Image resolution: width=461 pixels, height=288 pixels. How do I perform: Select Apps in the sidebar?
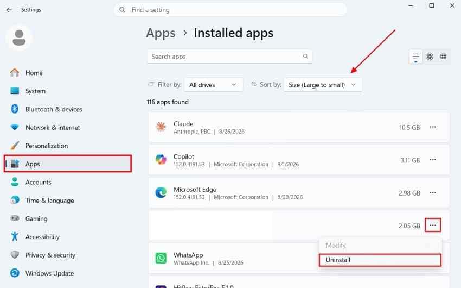68,164
